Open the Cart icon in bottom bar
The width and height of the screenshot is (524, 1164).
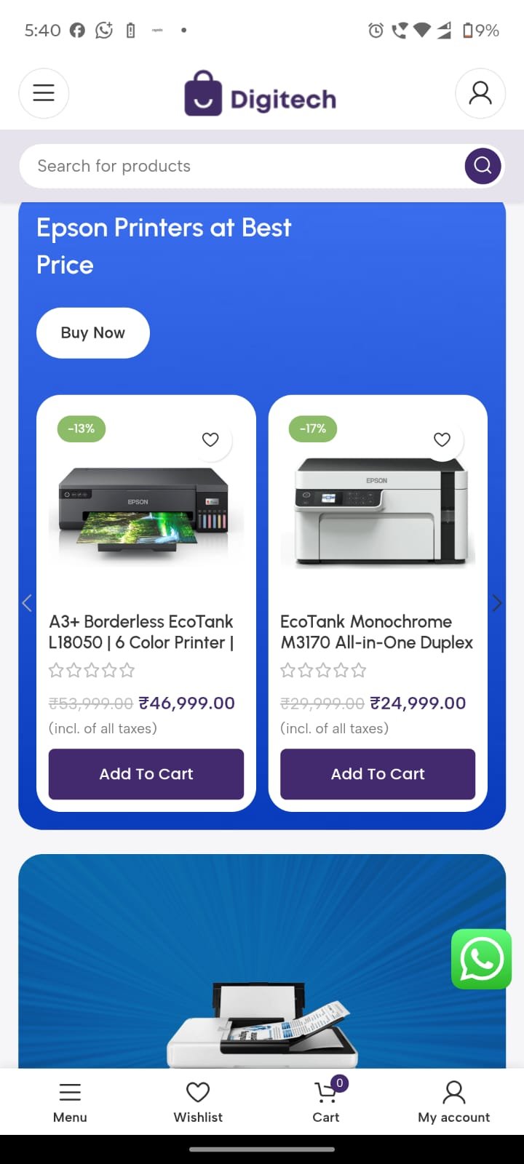pos(326,1101)
